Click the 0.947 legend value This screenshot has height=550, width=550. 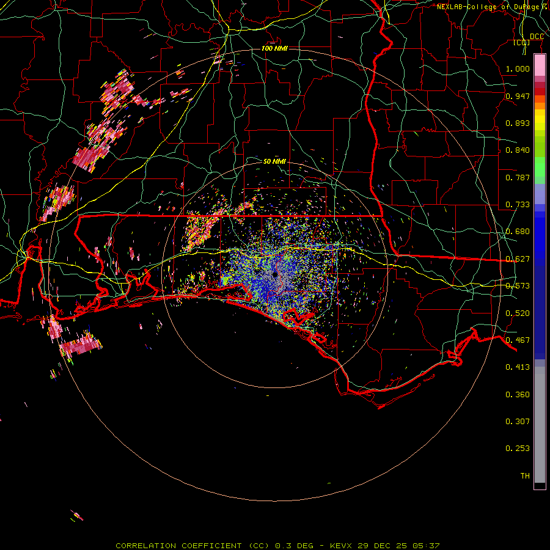point(518,96)
